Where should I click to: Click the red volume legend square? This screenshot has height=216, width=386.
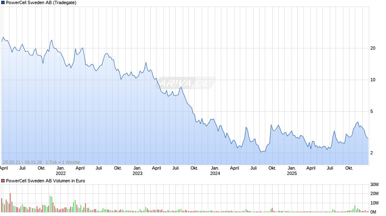click(3, 181)
